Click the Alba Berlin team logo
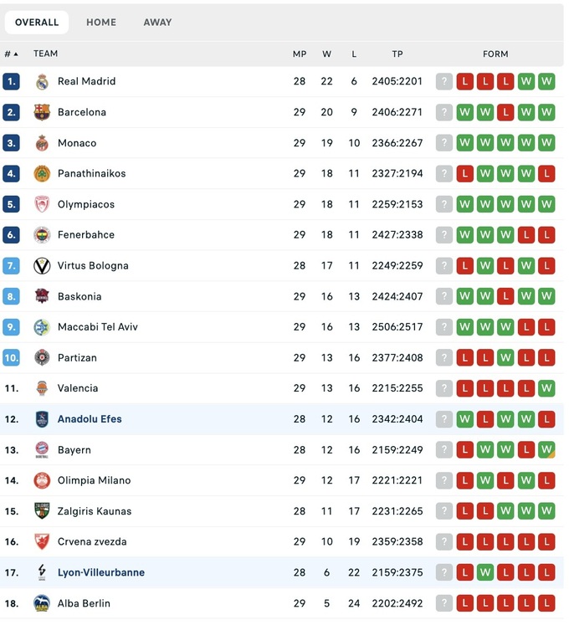Screen dimensions: 569x625 [42, 603]
